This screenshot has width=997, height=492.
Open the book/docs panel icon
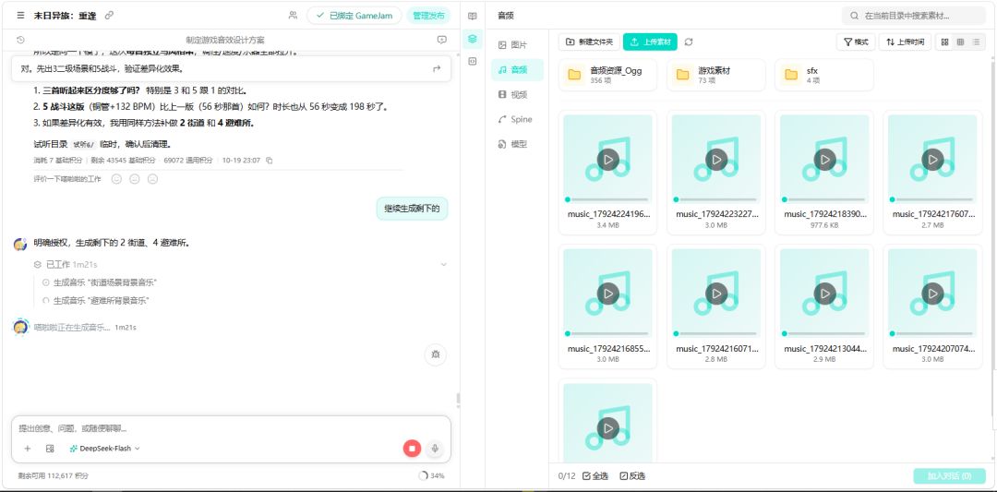[x=472, y=16]
